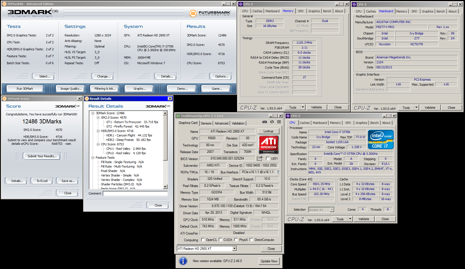Switch to the Sensors tab in GPU-Z
Screen dimensions: 465x269
206,123
